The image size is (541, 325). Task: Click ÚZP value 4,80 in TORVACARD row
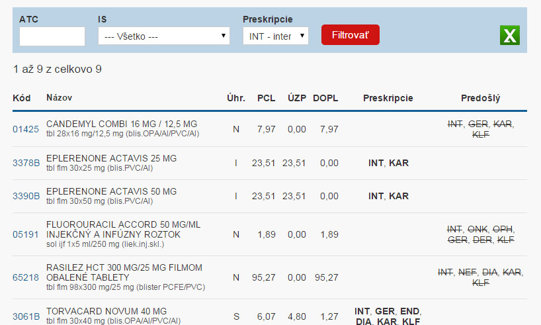click(x=296, y=316)
